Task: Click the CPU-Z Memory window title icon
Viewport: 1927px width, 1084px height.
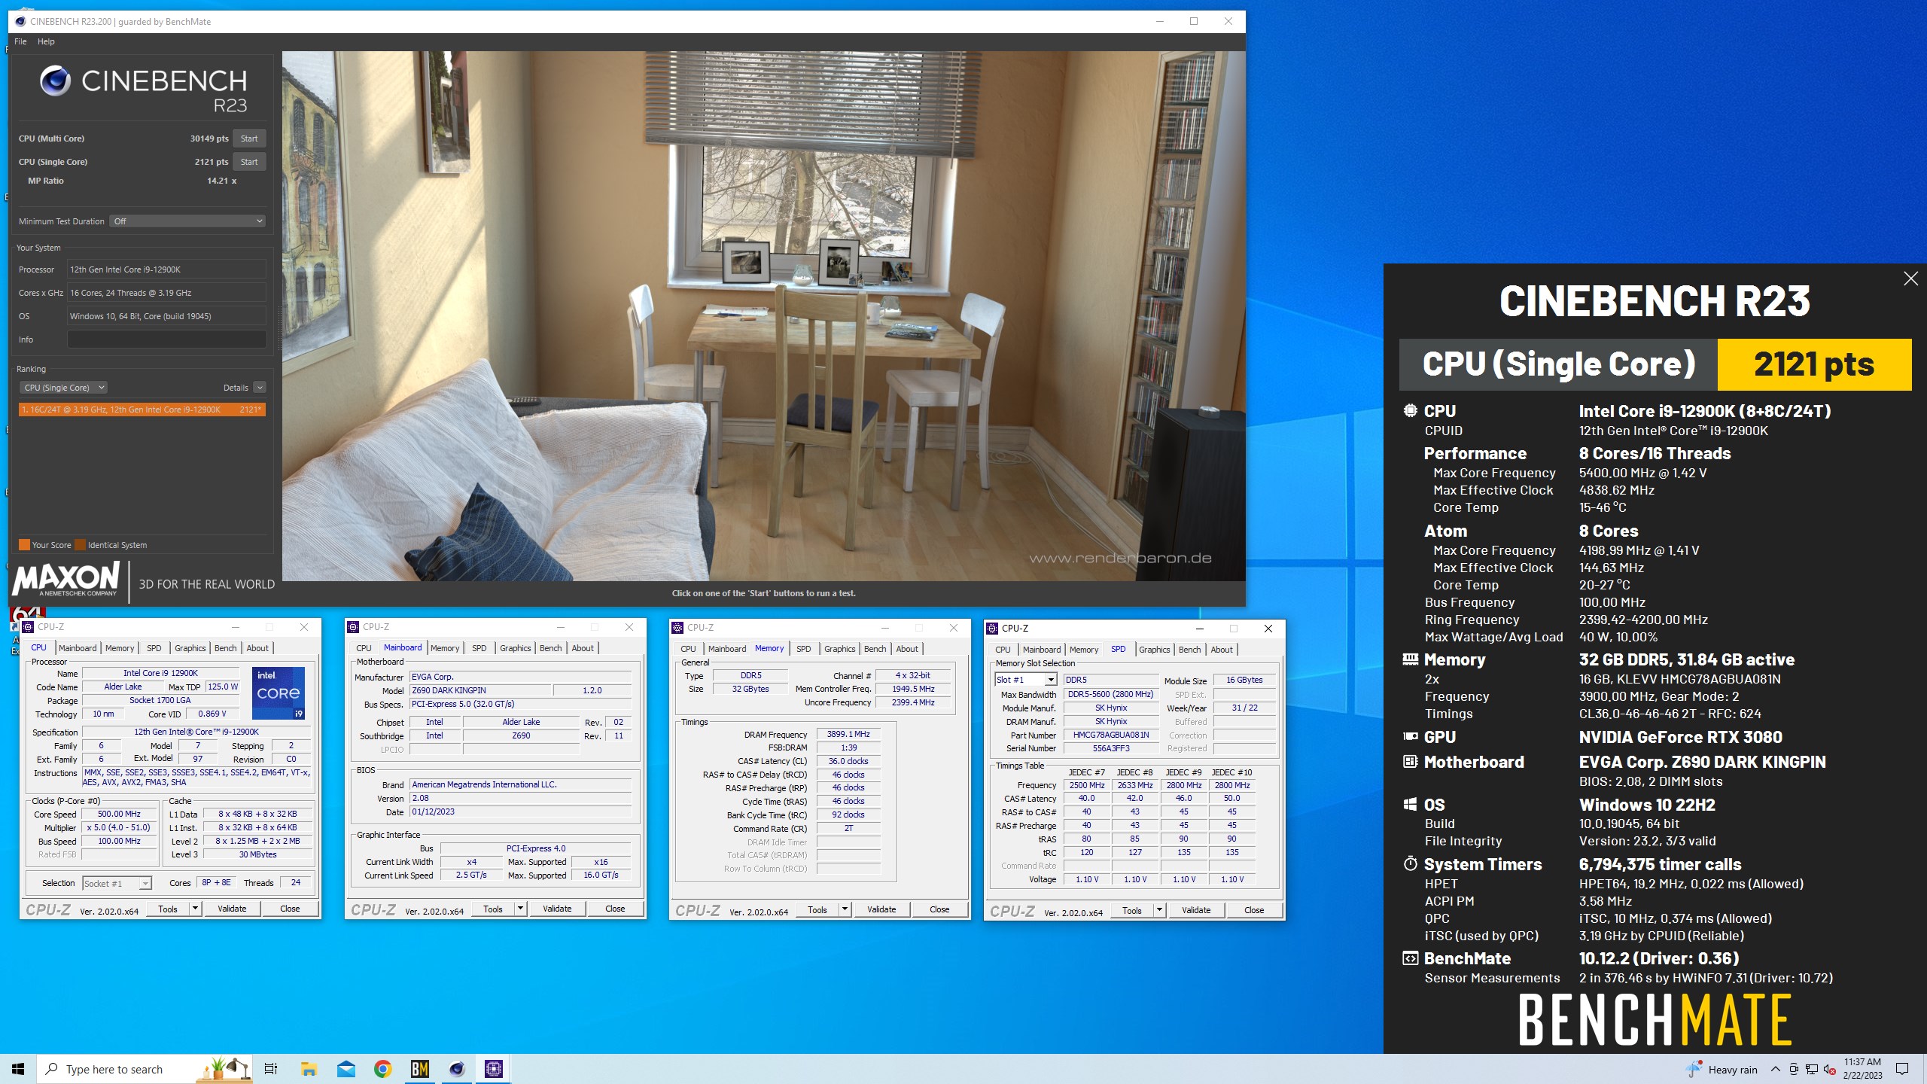Action: [x=677, y=628]
